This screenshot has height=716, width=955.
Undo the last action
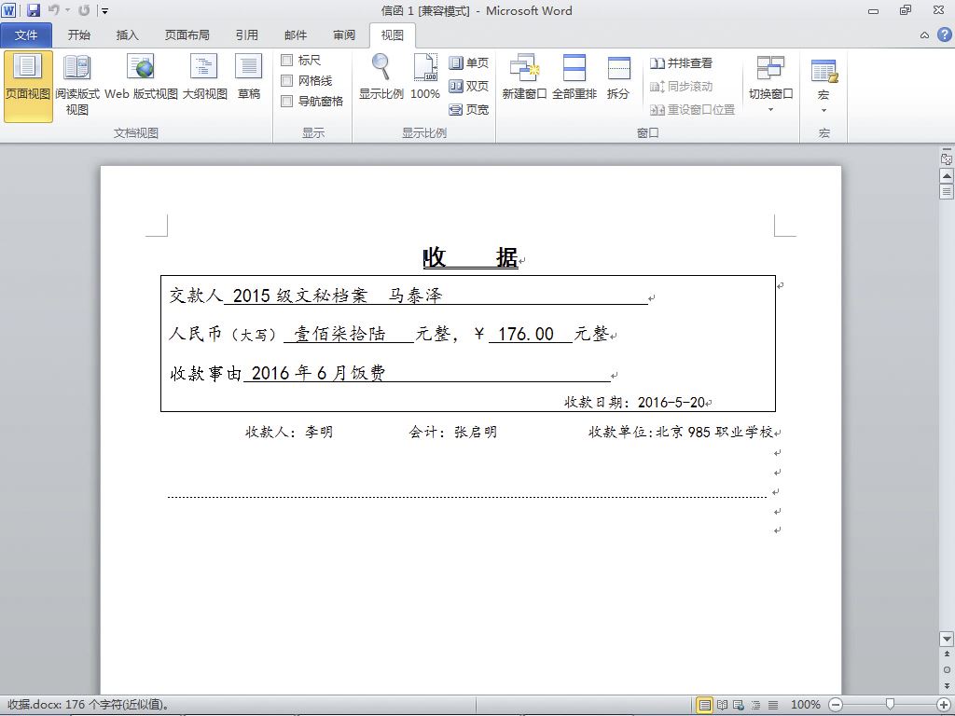pyautogui.click(x=53, y=10)
